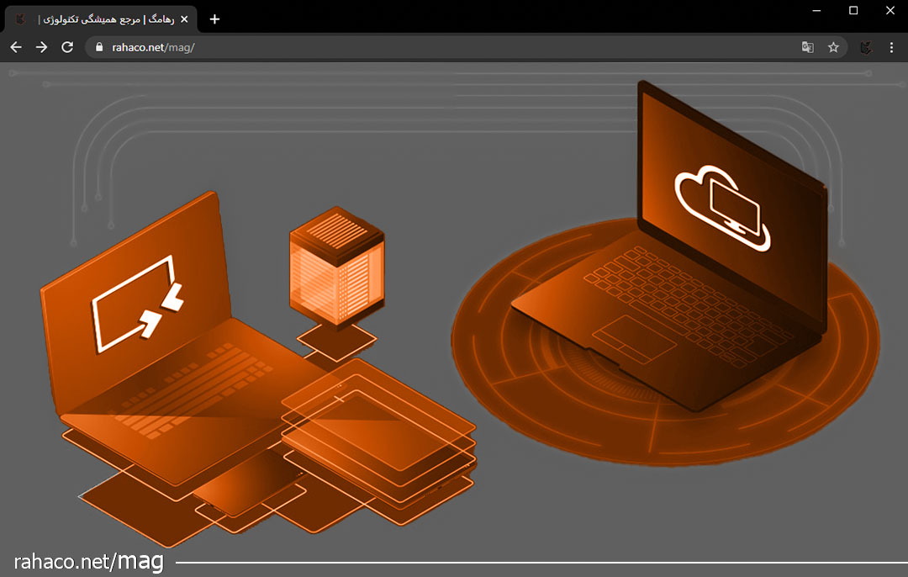Image resolution: width=908 pixels, height=577 pixels.
Task: Click the orange server cube graphic
Action: click(x=336, y=265)
